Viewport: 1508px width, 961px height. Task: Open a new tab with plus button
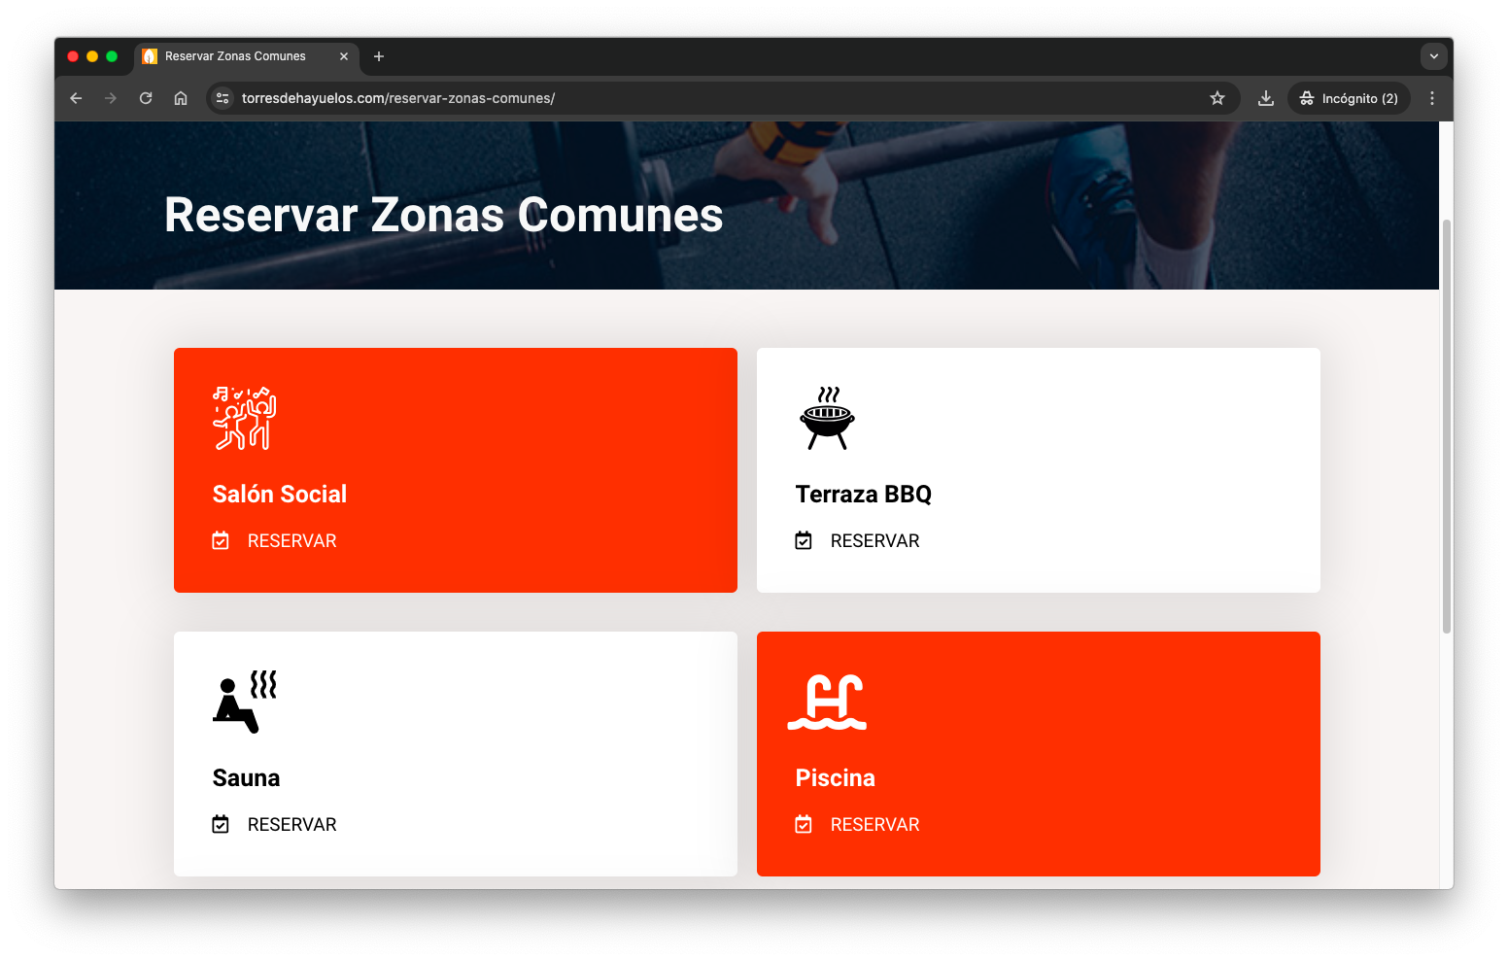click(379, 56)
